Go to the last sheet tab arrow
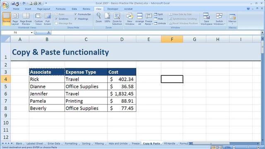Viewport: 265px width, 149px height. (x=12, y=144)
